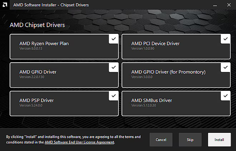Click the Cancel button
236x151 pixels.
tap(161, 140)
